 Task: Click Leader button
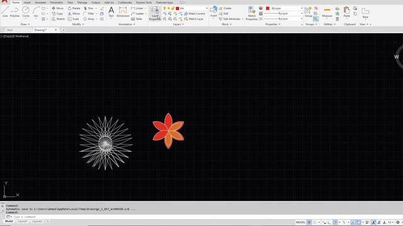point(137,14)
